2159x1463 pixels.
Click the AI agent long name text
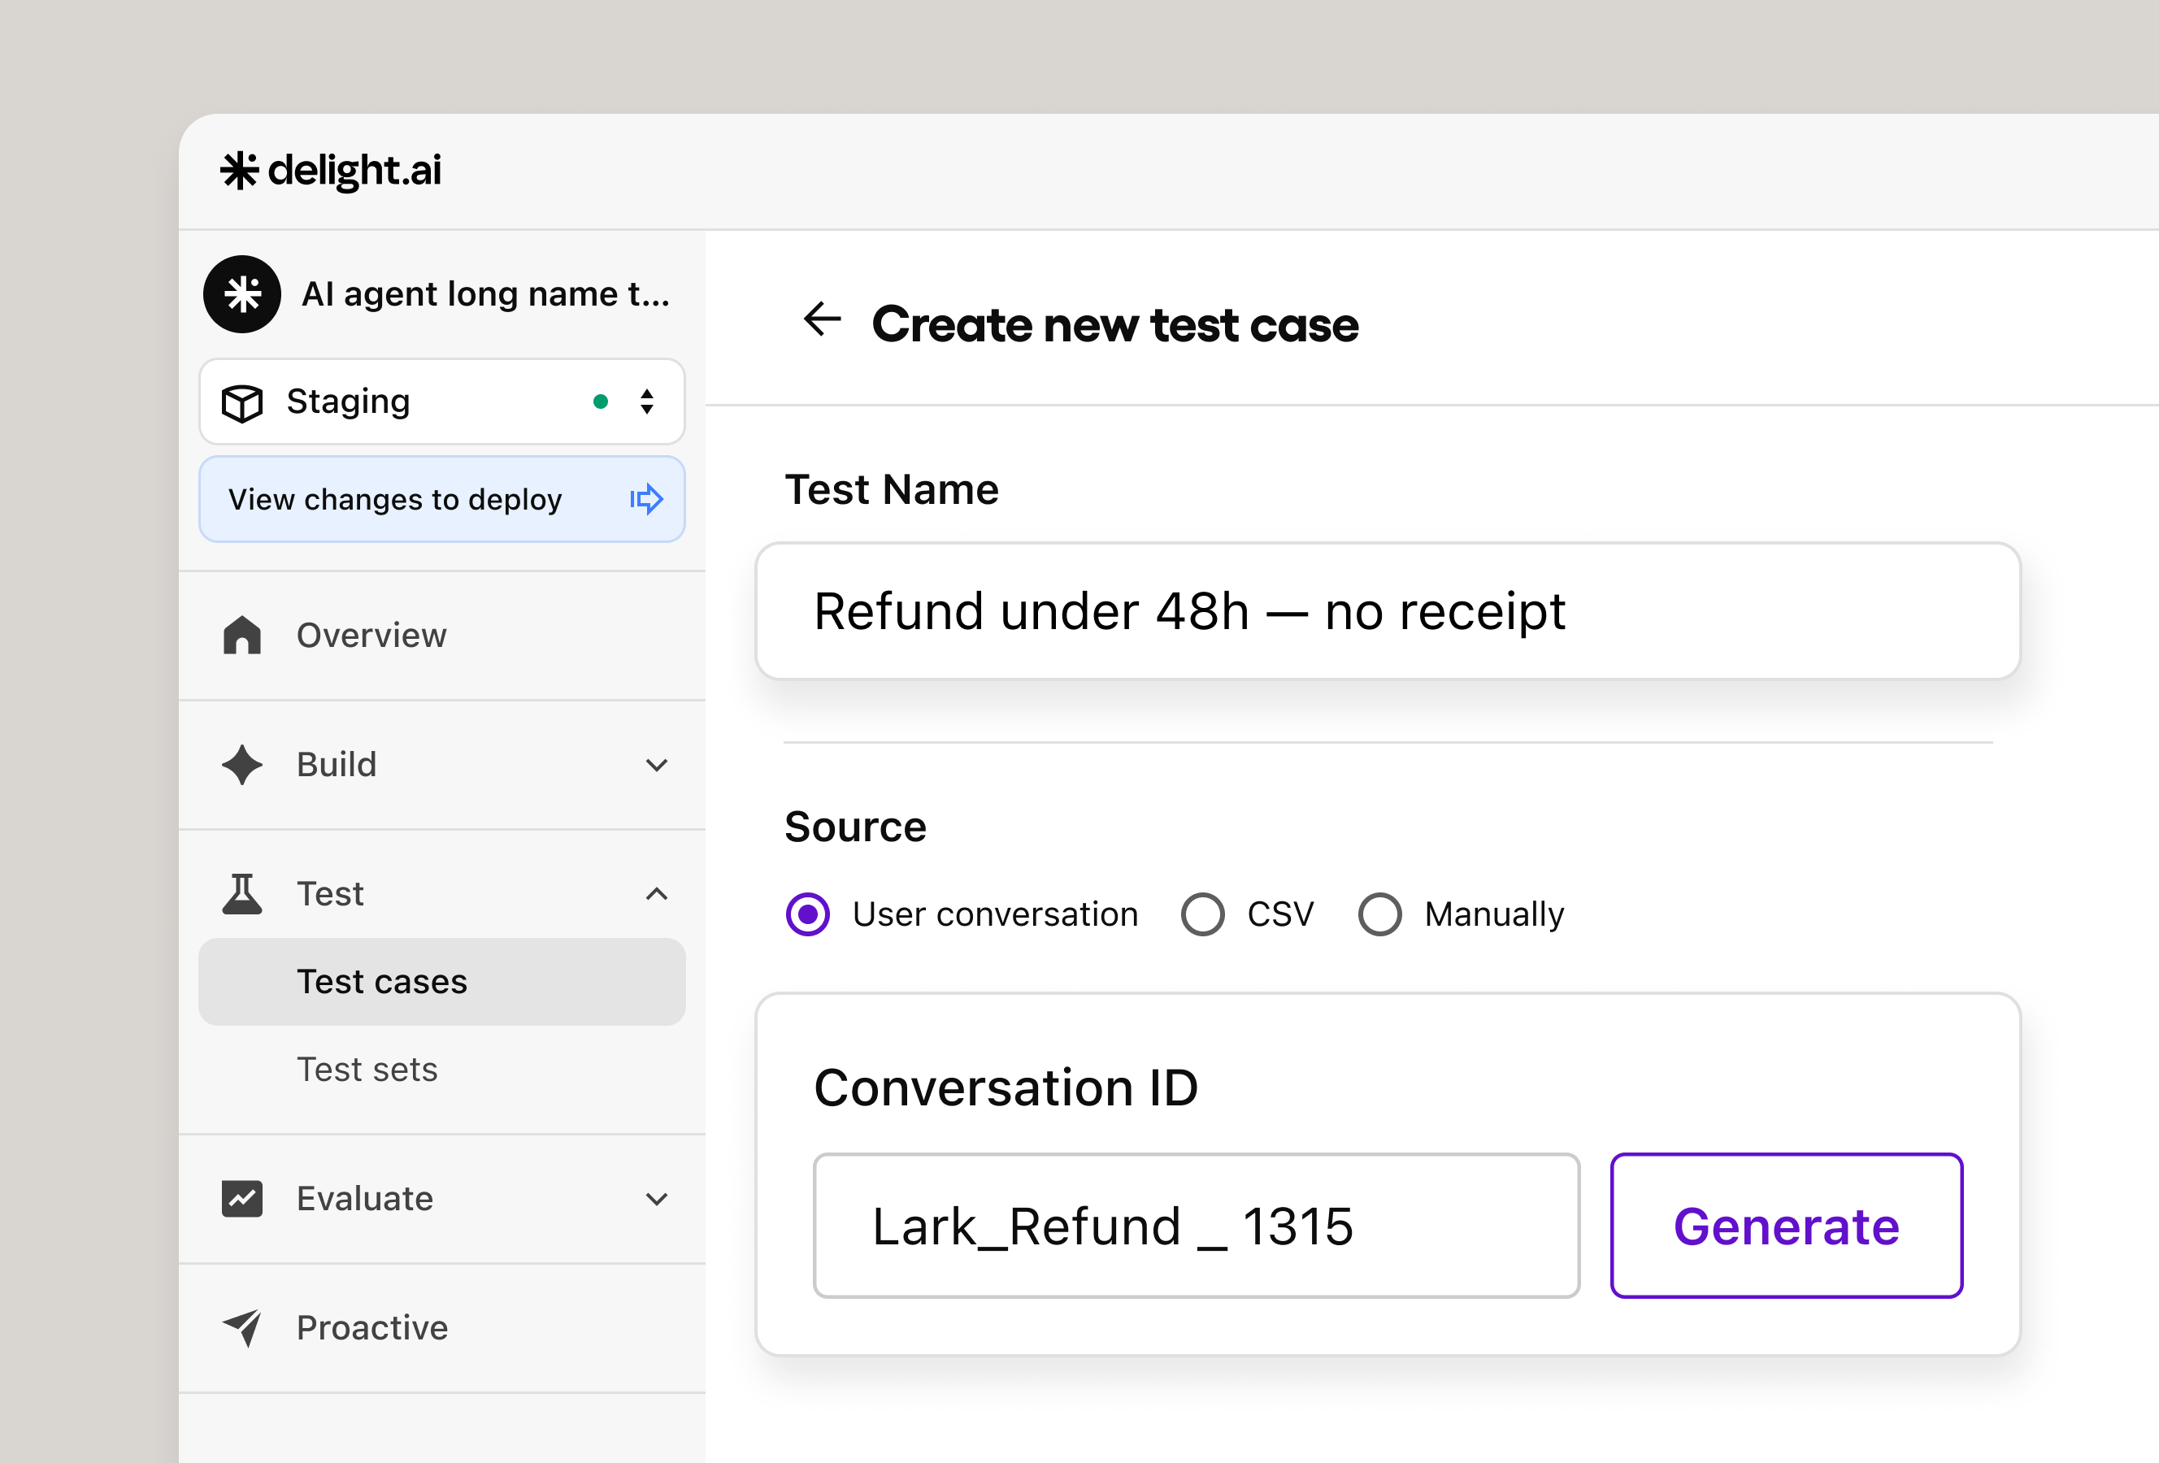[486, 294]
